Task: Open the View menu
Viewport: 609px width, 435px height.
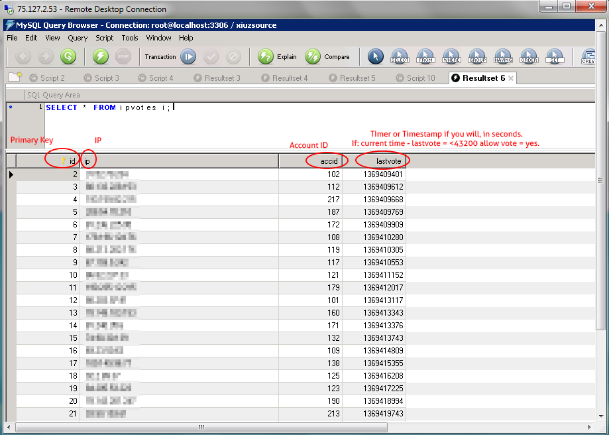Action: pos(52,38)
